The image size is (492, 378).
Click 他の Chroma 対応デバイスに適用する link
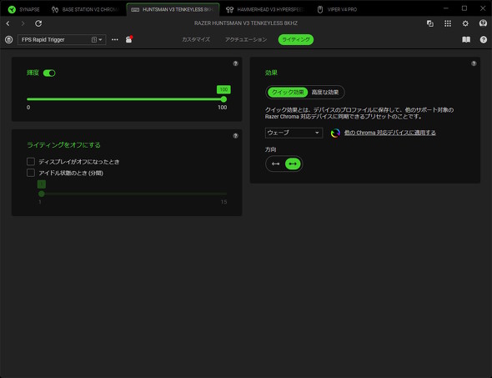coord(390,133)
